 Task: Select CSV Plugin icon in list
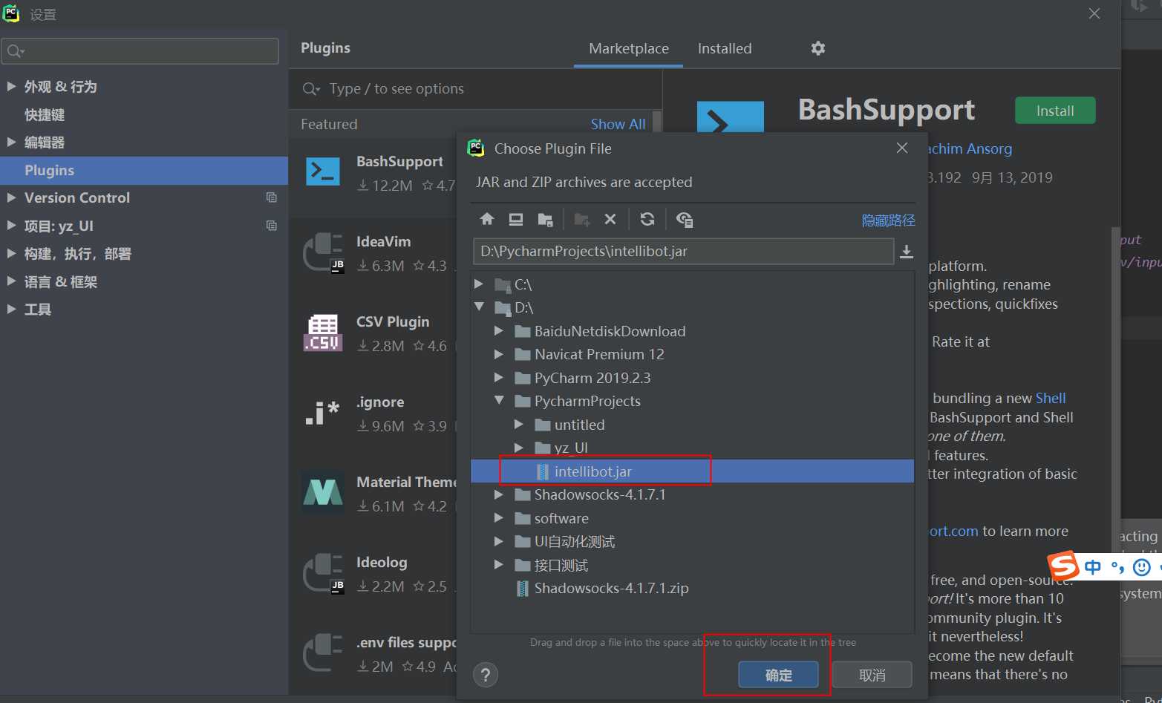click(x=323, y=333)
